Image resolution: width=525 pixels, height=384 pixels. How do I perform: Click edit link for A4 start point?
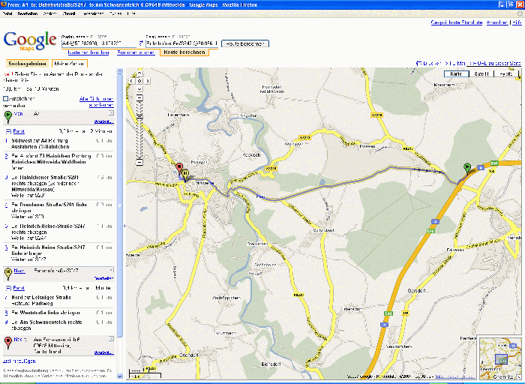[103, 121]
